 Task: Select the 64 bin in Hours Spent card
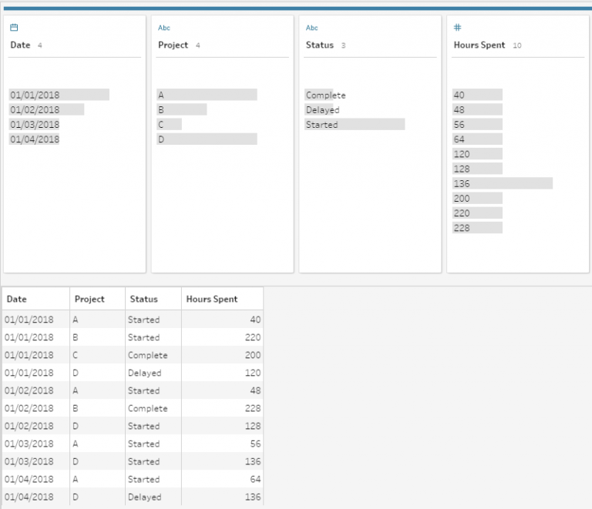click(x=477, y=139)
